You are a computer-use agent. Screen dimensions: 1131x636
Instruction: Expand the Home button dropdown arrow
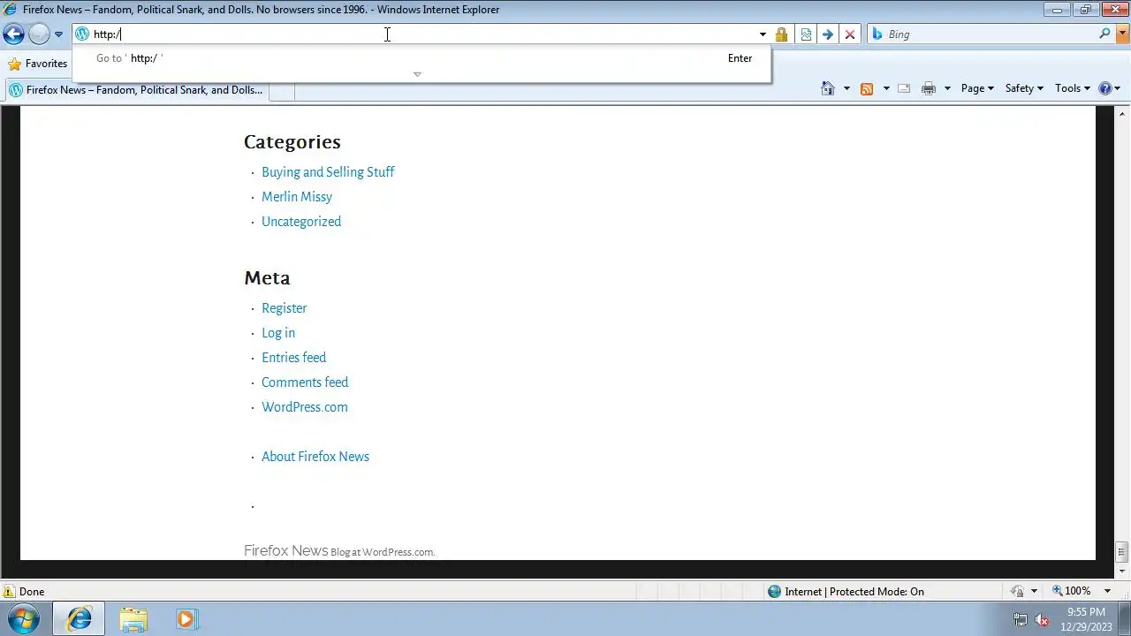pos(846,88)
